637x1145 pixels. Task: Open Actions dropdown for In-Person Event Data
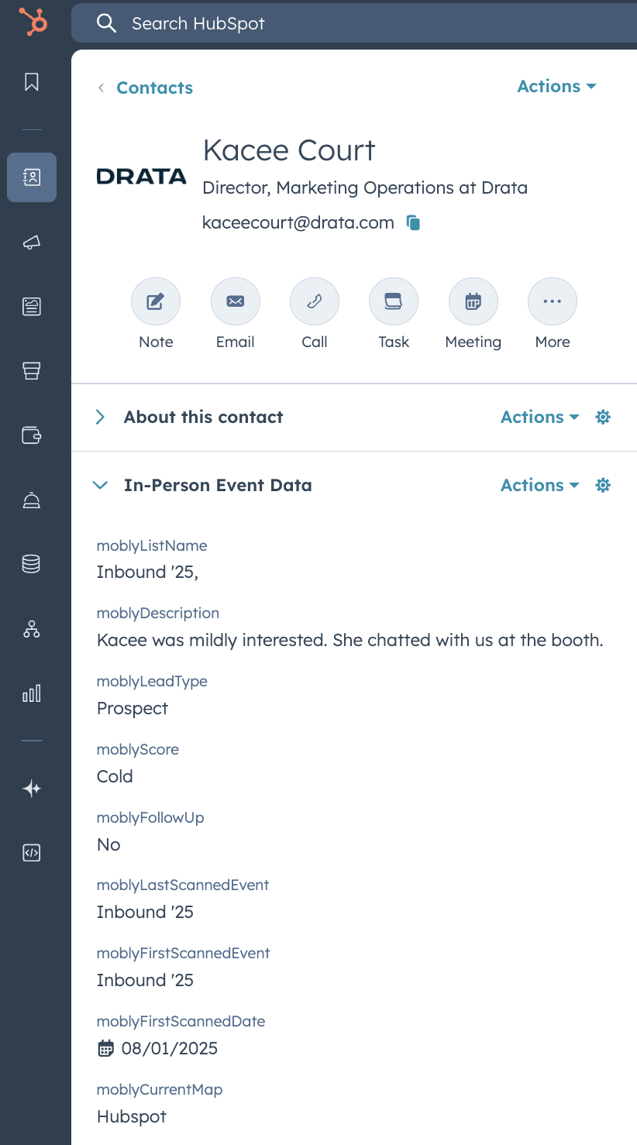[540, 485]
